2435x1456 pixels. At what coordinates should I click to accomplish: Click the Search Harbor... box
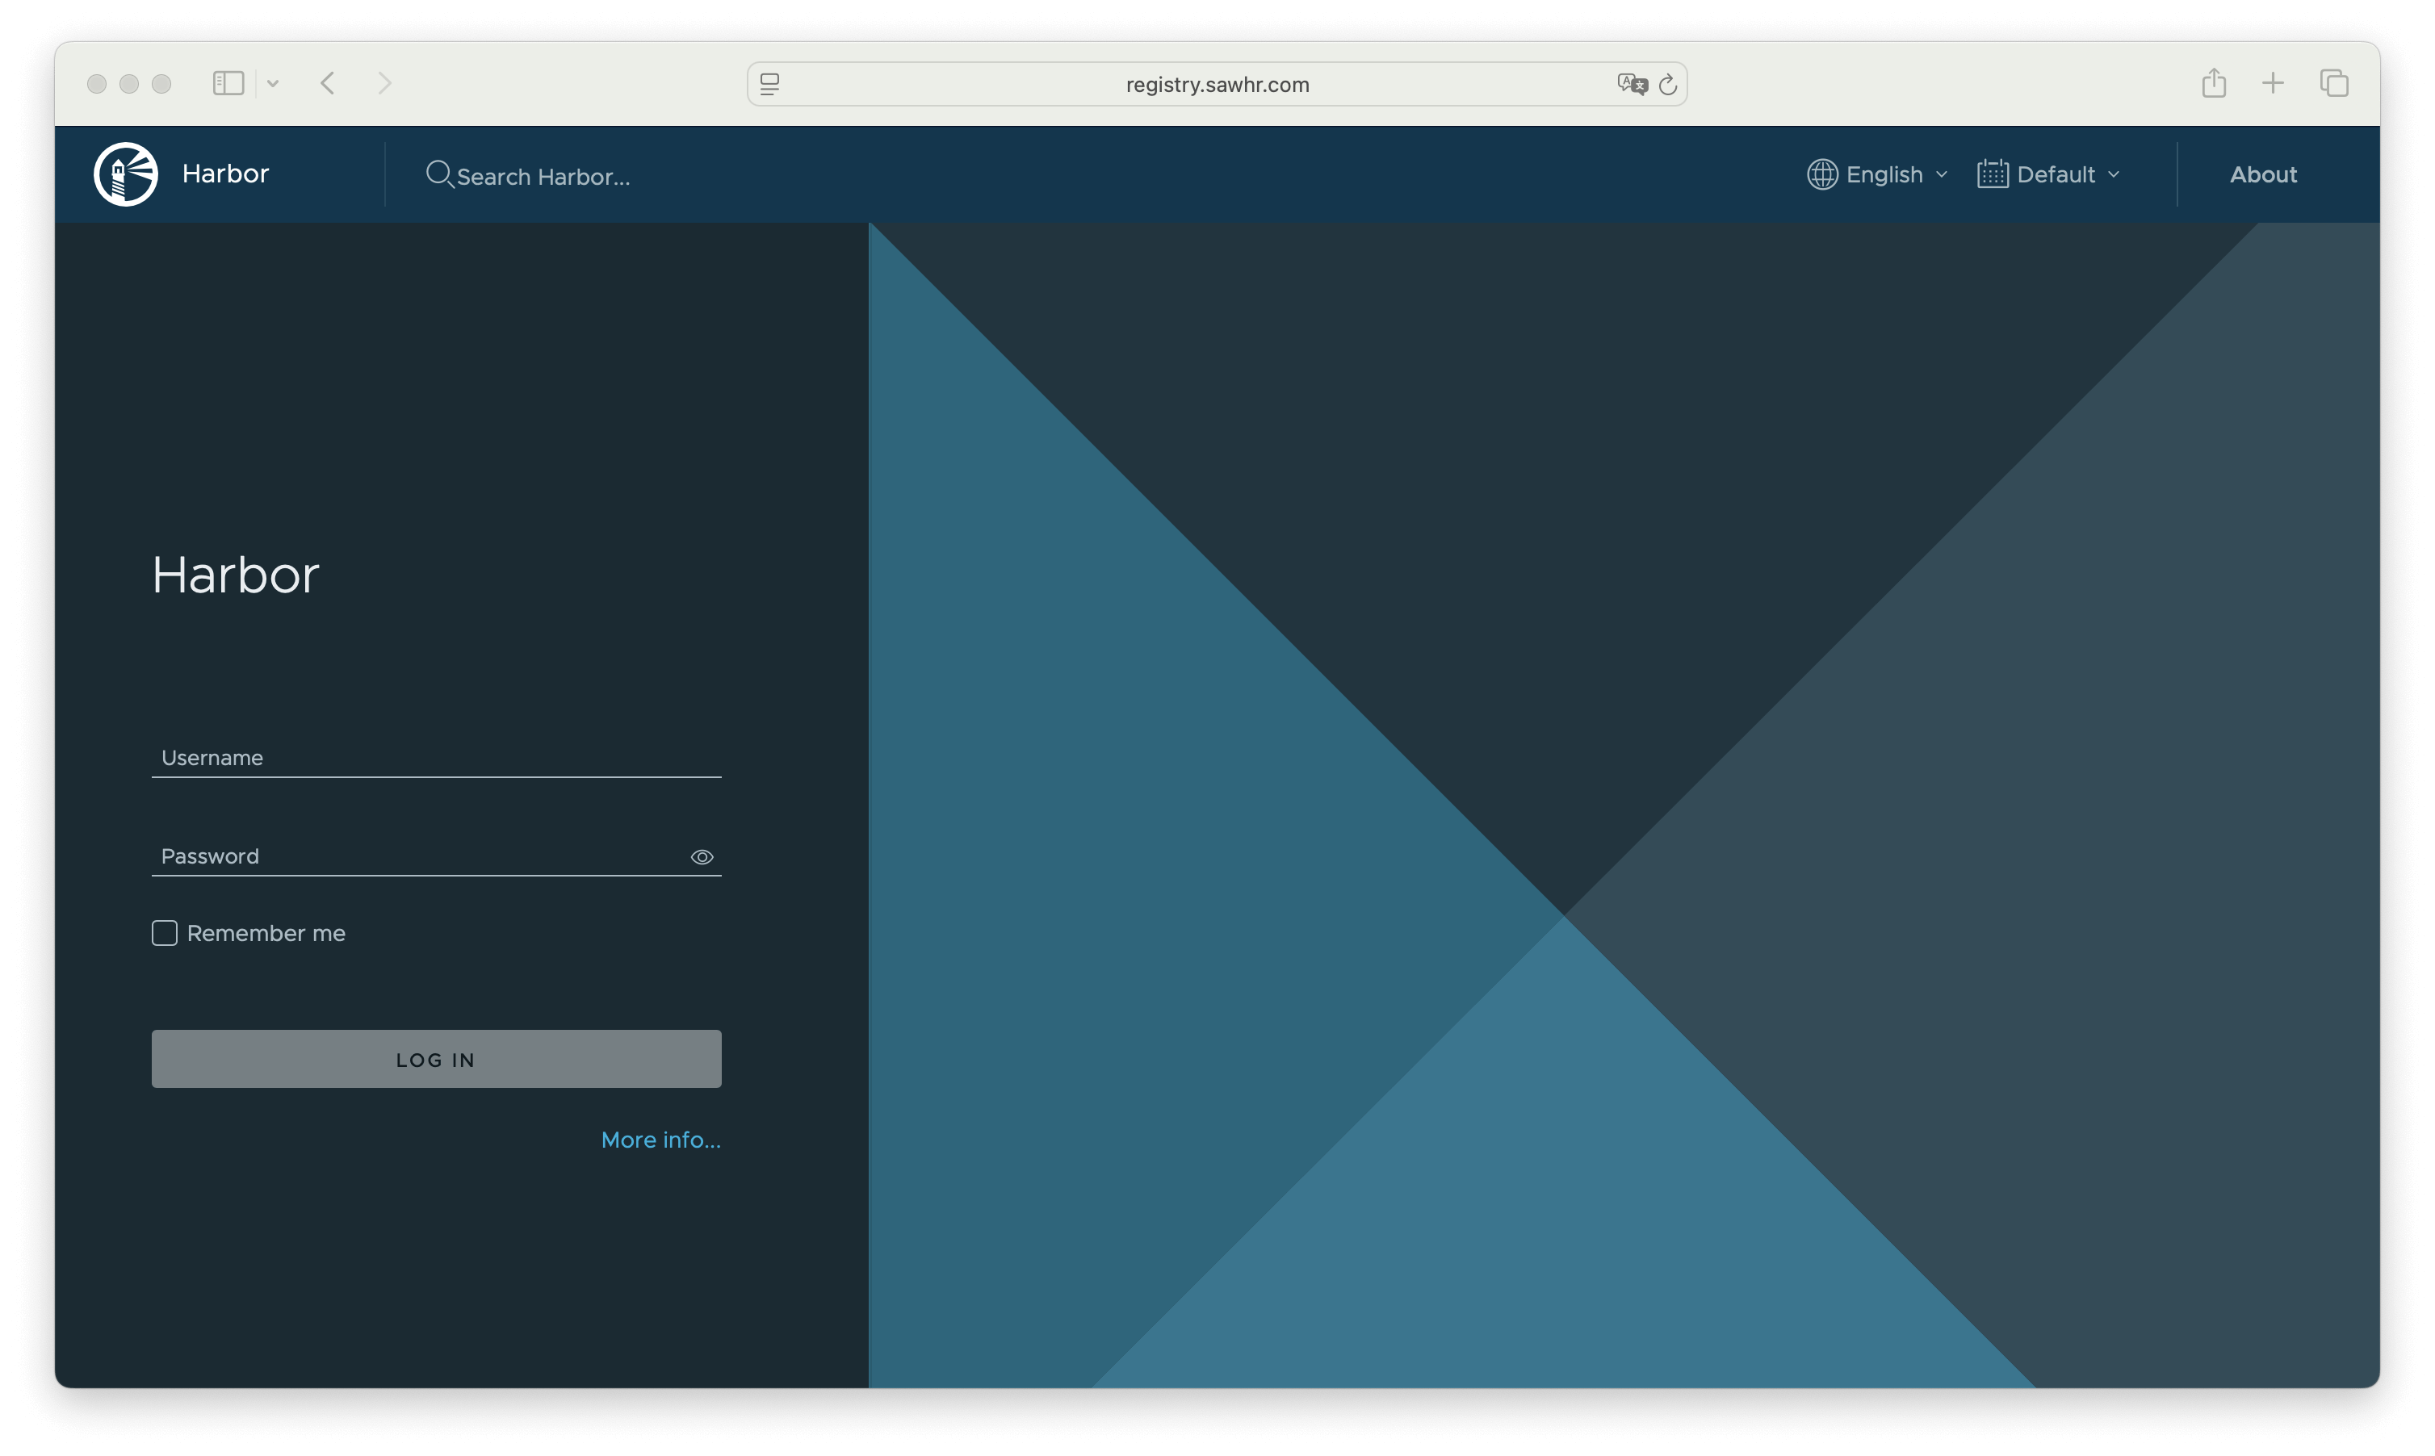click(x=543, y=177)
